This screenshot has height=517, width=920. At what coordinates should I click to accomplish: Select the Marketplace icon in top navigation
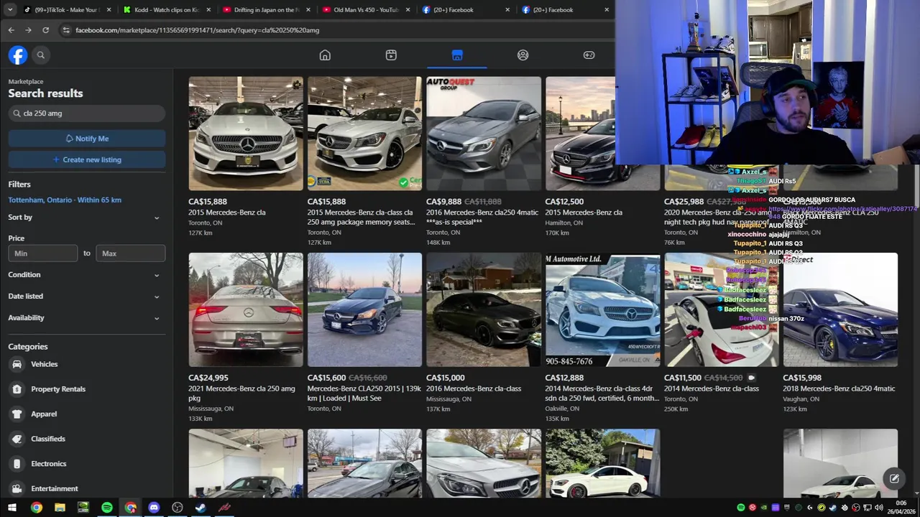pyautogui.click(x=457, y=55)
